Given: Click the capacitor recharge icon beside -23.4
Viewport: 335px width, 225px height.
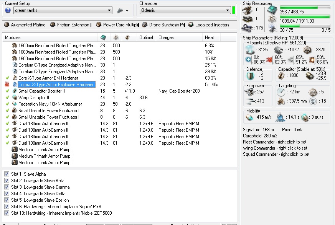Looking at the screenshot, I should [310, 76].
